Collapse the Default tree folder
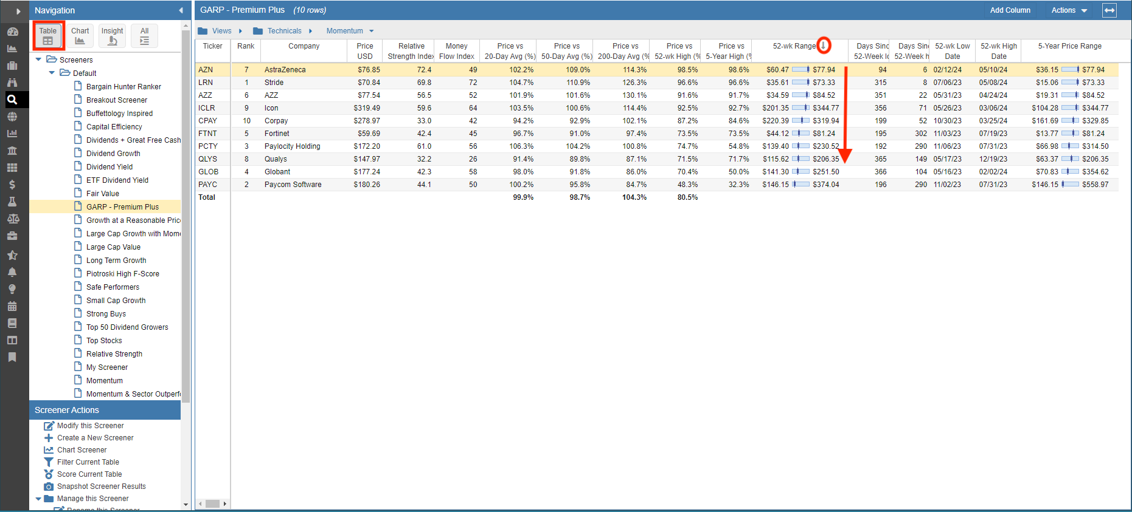Viewport: 1132px width, 512px height. tap(52, 73)
